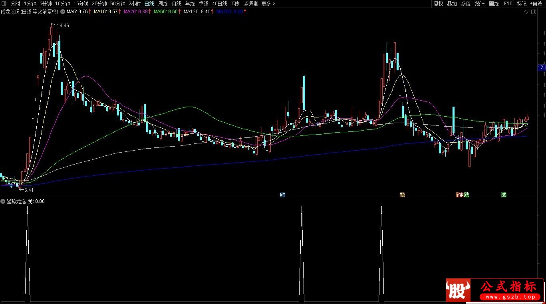Click the 14.46 high price label
546x304 pixels.
pyautogui.click(x=63, y=26)
